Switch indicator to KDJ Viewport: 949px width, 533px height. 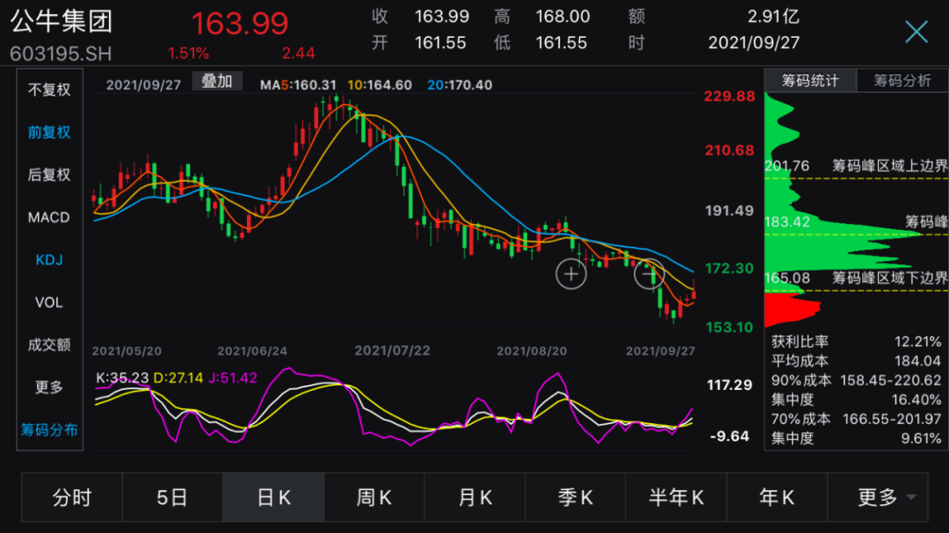click(49, 260)
